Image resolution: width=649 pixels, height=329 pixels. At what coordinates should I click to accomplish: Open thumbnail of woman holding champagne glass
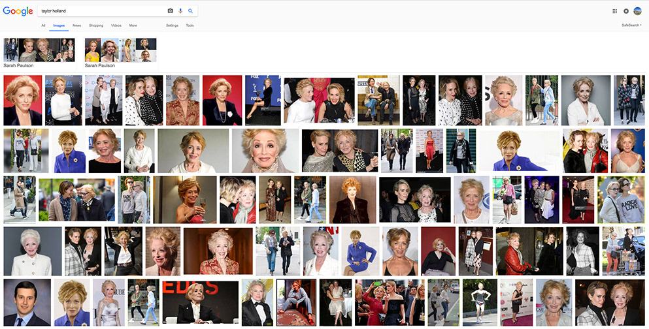point(185,200)
